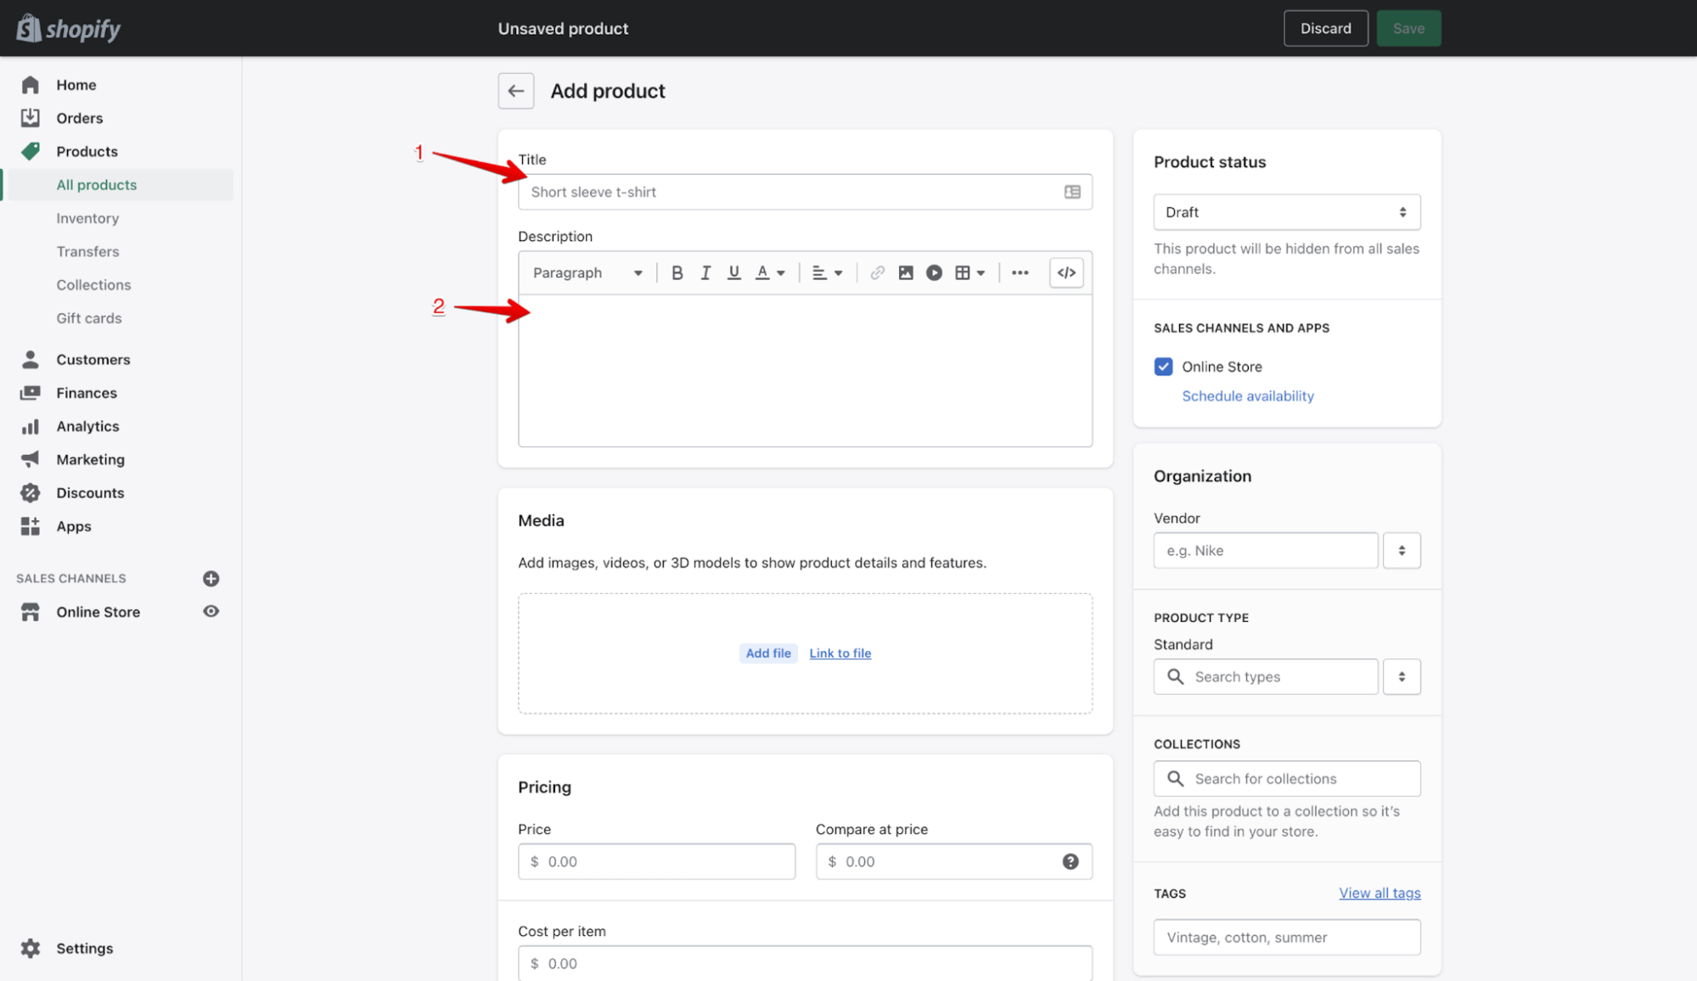Insert image in the description editor

pos(906,272)
